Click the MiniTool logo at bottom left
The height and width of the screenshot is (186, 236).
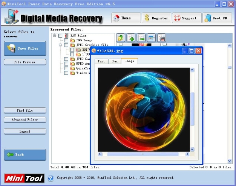24,178
